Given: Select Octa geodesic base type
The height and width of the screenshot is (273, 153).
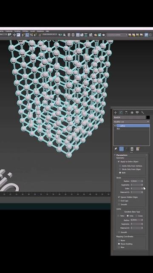Looking at the screenshot, I should coord(127,216).
